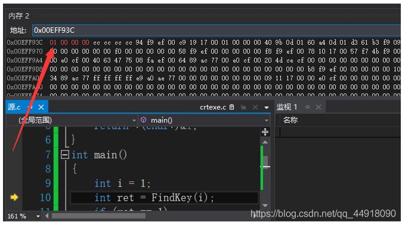
Task: Close the 源.c tab
Action: point(41,107)
